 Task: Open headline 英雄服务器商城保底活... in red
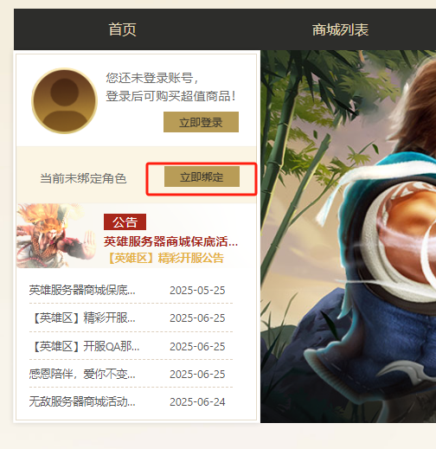coord(170,241)
